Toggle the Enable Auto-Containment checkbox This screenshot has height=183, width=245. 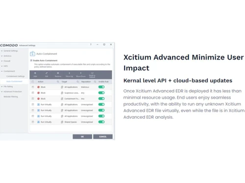pos(31,61)
